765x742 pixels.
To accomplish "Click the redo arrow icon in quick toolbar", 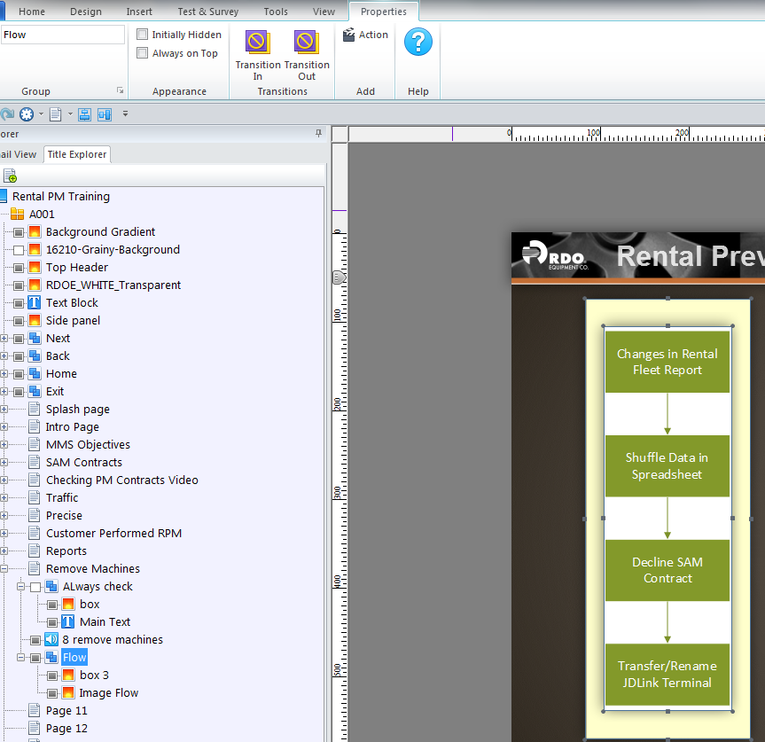I will click(x=7, y=114).
